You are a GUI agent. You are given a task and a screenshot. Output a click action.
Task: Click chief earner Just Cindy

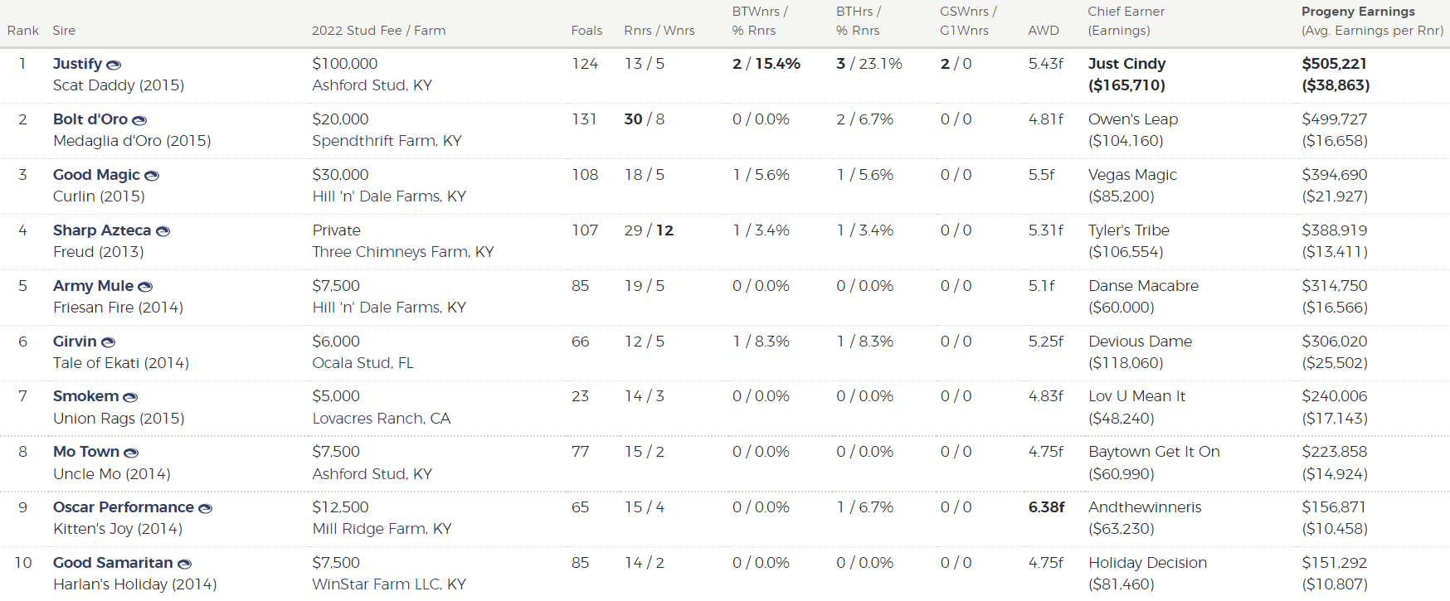1126,64
